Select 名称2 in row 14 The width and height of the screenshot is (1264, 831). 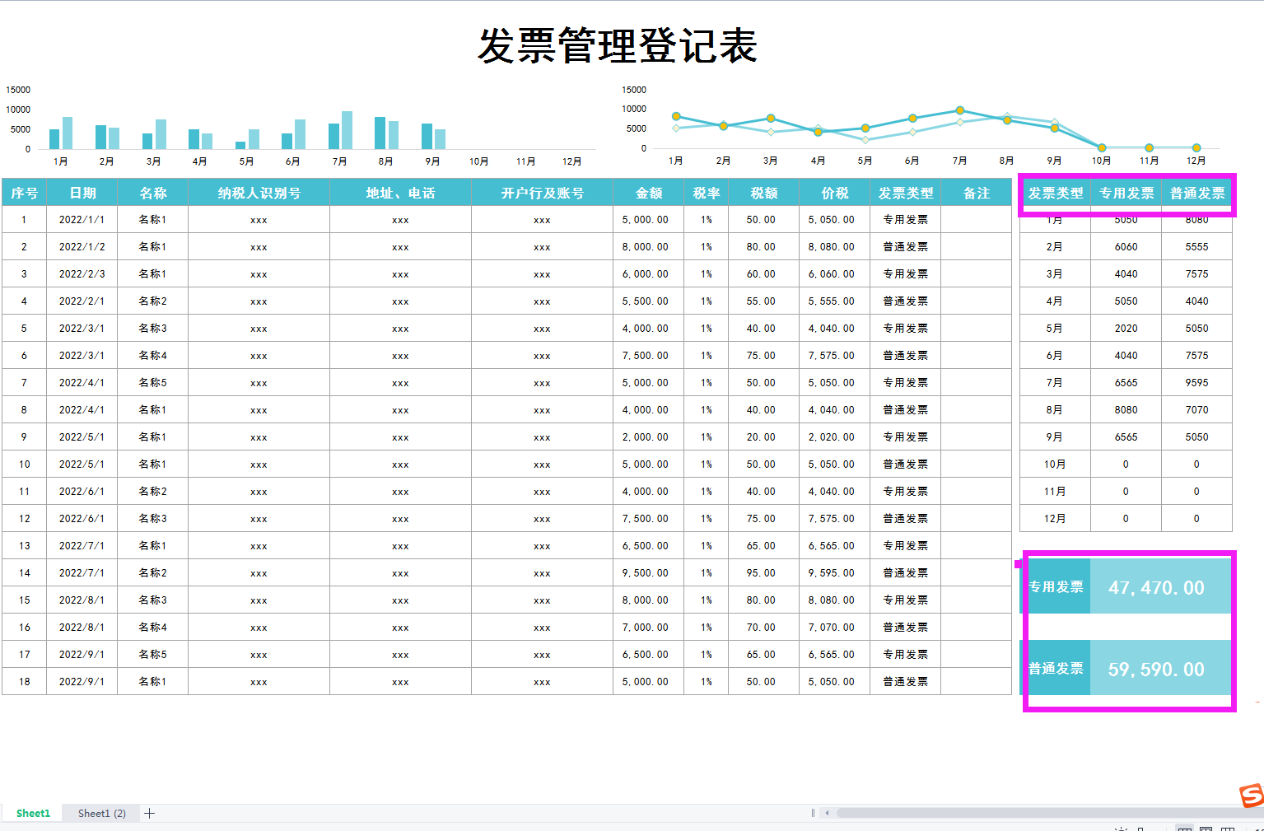tap(152, 573)
